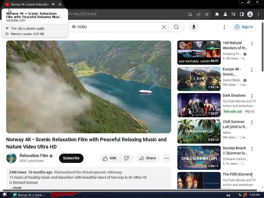Open the Europe 4K video options menu

[252, 70]
